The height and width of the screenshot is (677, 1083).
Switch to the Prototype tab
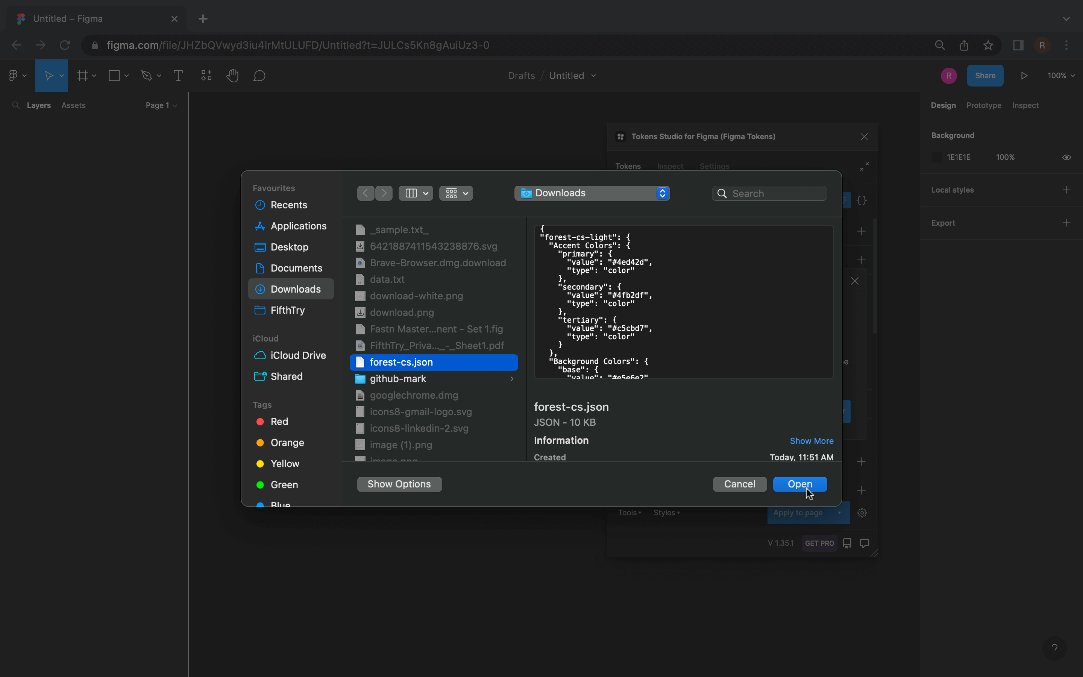tap(984, 105)
